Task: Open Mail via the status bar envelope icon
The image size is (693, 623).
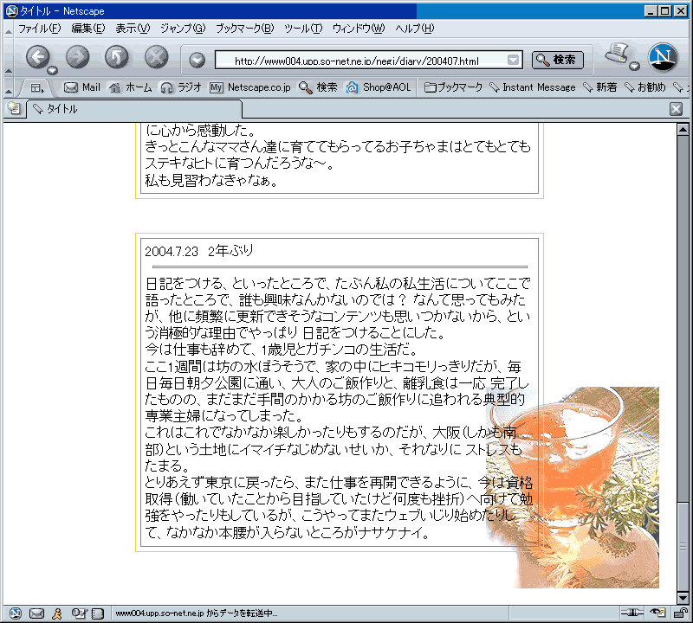Action: tap(36, 613)
